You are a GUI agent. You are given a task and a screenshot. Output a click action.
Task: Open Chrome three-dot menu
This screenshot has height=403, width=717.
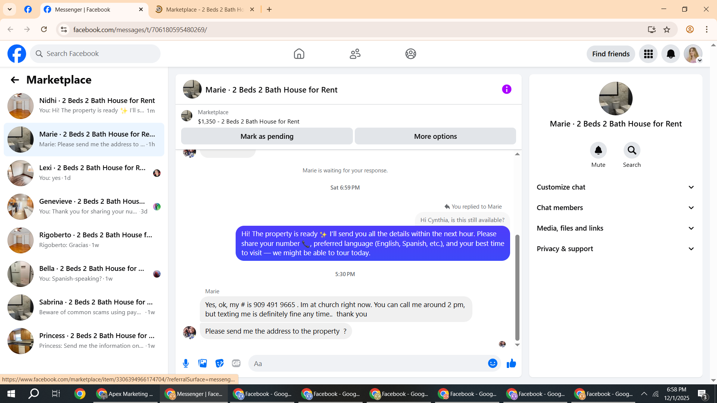click(707, 29)
